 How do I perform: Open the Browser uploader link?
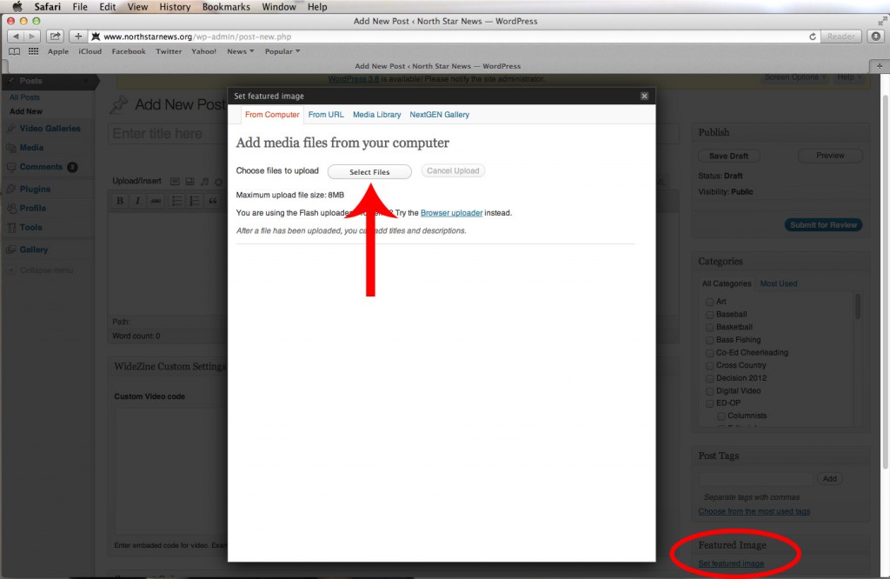coord(451,213)
